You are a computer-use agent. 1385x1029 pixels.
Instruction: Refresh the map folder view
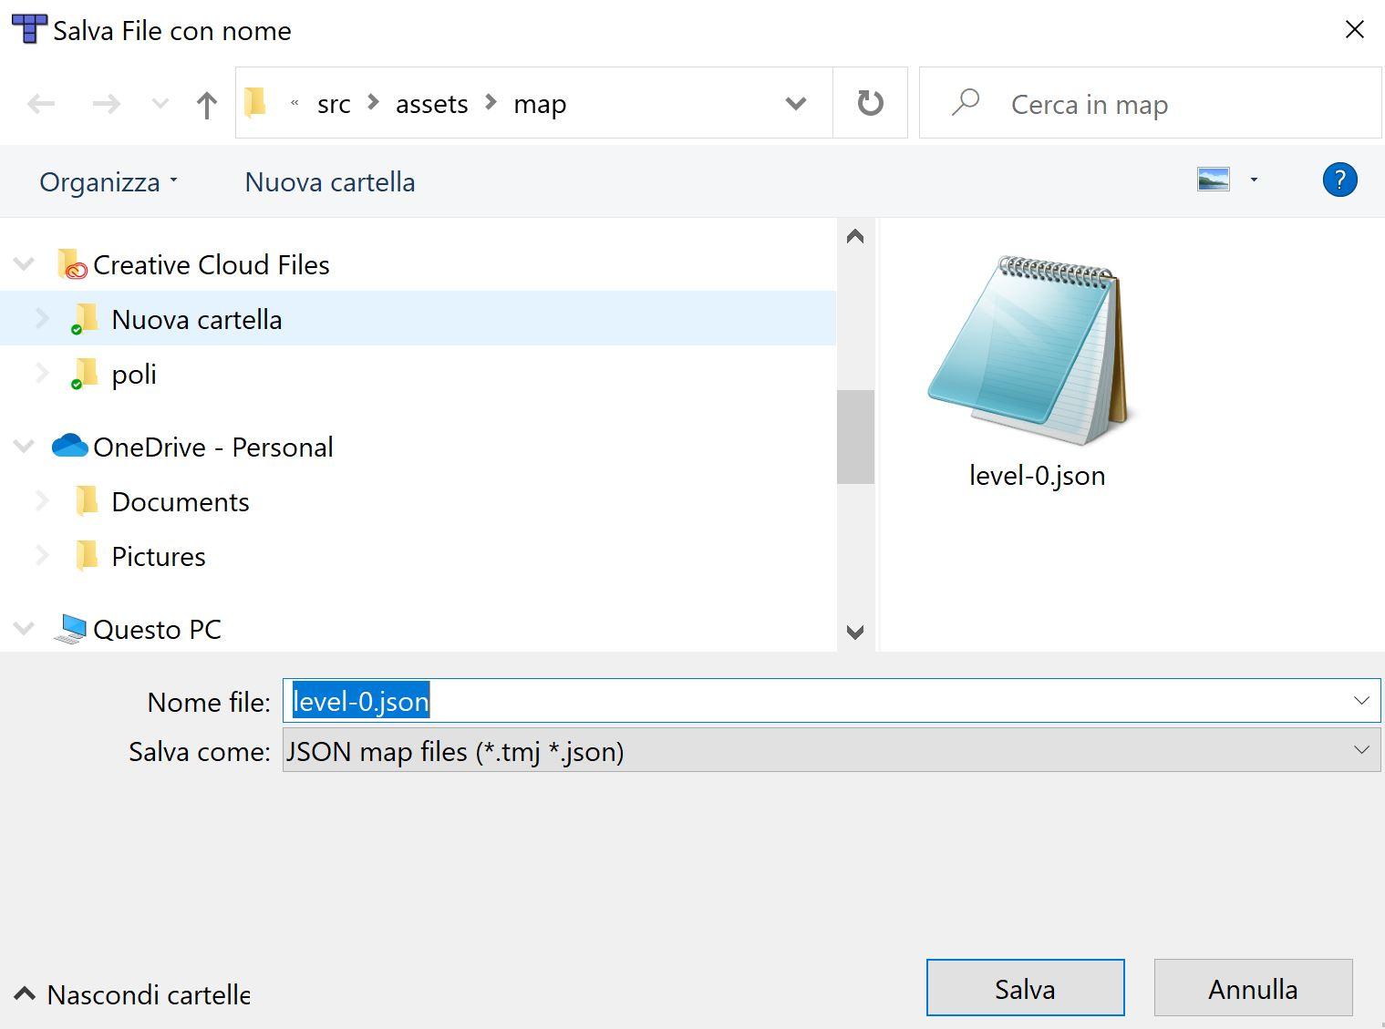(871, 103)
